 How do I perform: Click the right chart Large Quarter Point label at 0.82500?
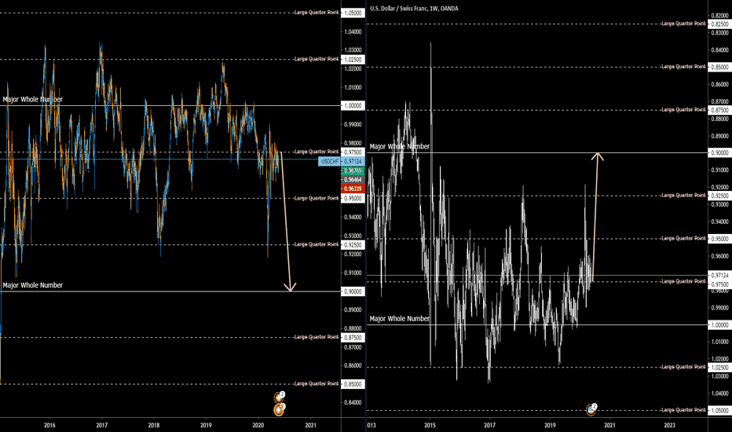[683, 24]
